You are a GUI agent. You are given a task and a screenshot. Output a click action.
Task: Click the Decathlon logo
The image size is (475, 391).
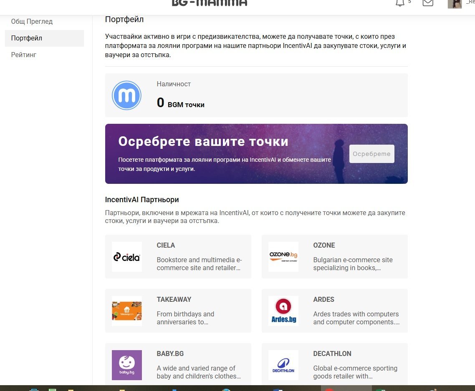click(283, 365)
